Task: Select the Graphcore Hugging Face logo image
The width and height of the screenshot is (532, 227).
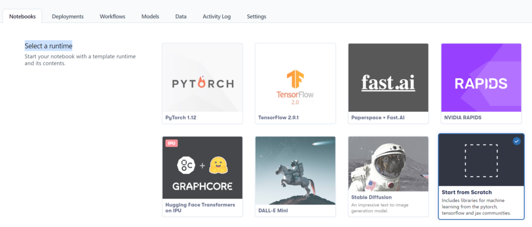Action: coord(203,168)
